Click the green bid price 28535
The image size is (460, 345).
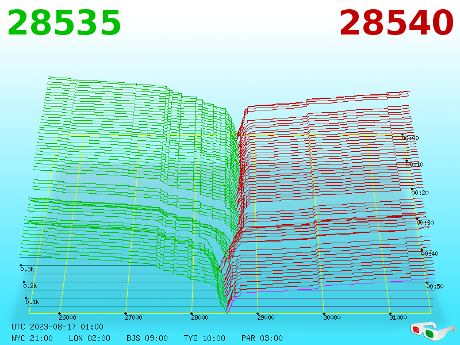pos(64,23)
